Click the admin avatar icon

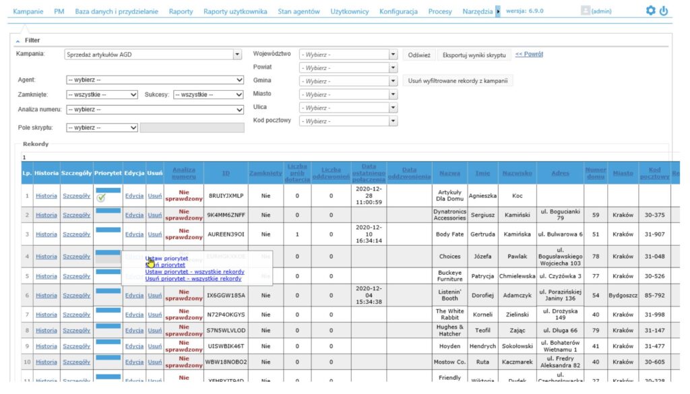tap(586, 11)
